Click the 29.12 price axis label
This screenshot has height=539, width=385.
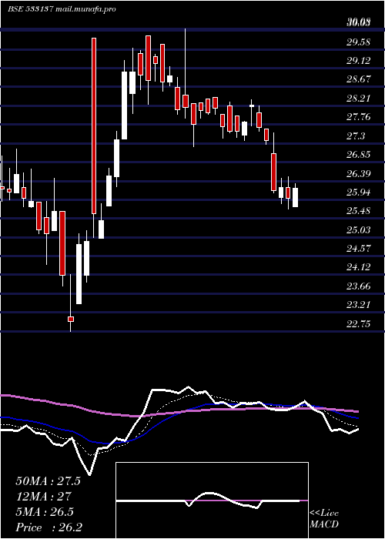point(358,61)
